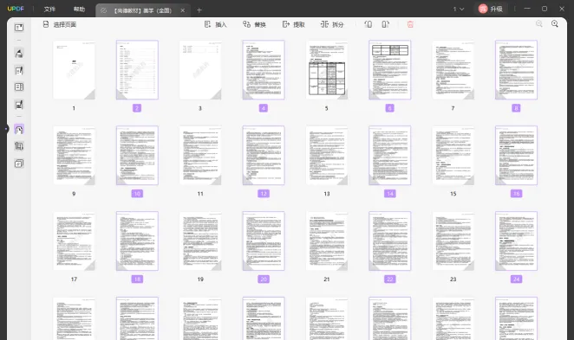
Task: Select the Comment highlighter tool in sidebar
Action: [19, 54]
